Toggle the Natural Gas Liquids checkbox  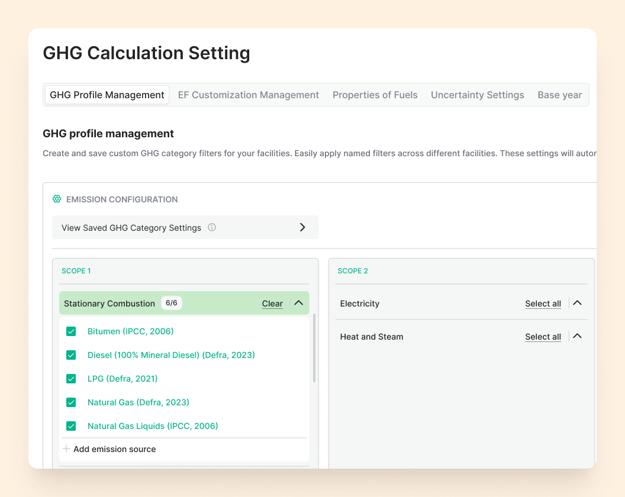[x=71, y=426]
